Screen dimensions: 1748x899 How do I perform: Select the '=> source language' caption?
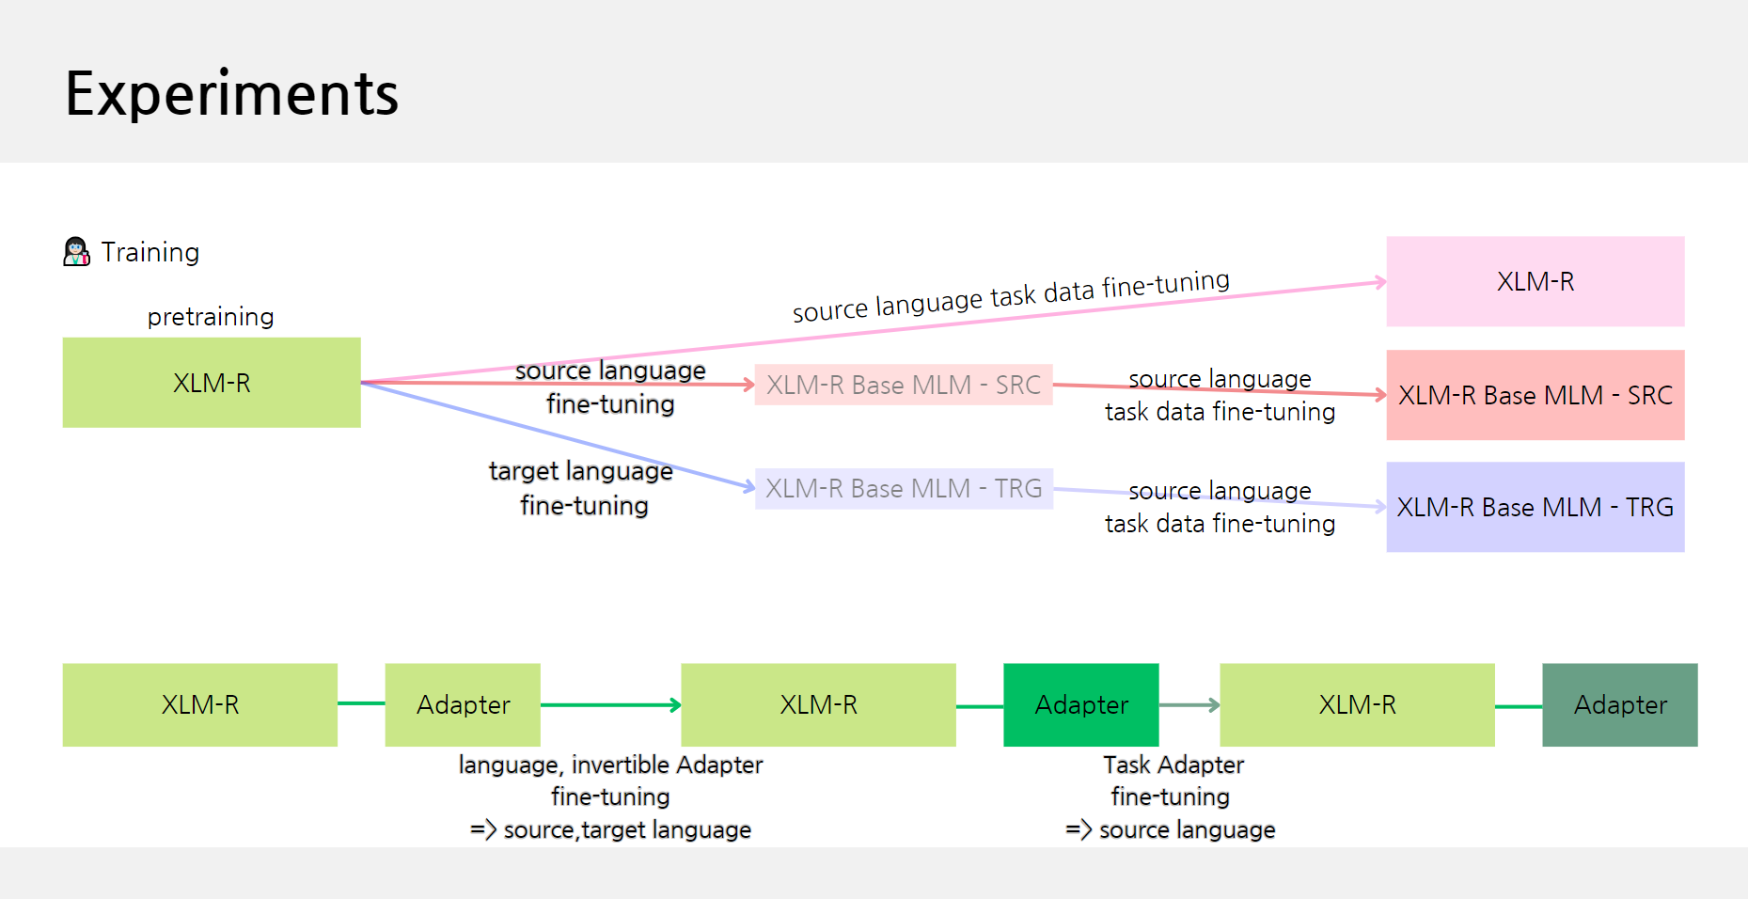click(x=1171, y=829)
